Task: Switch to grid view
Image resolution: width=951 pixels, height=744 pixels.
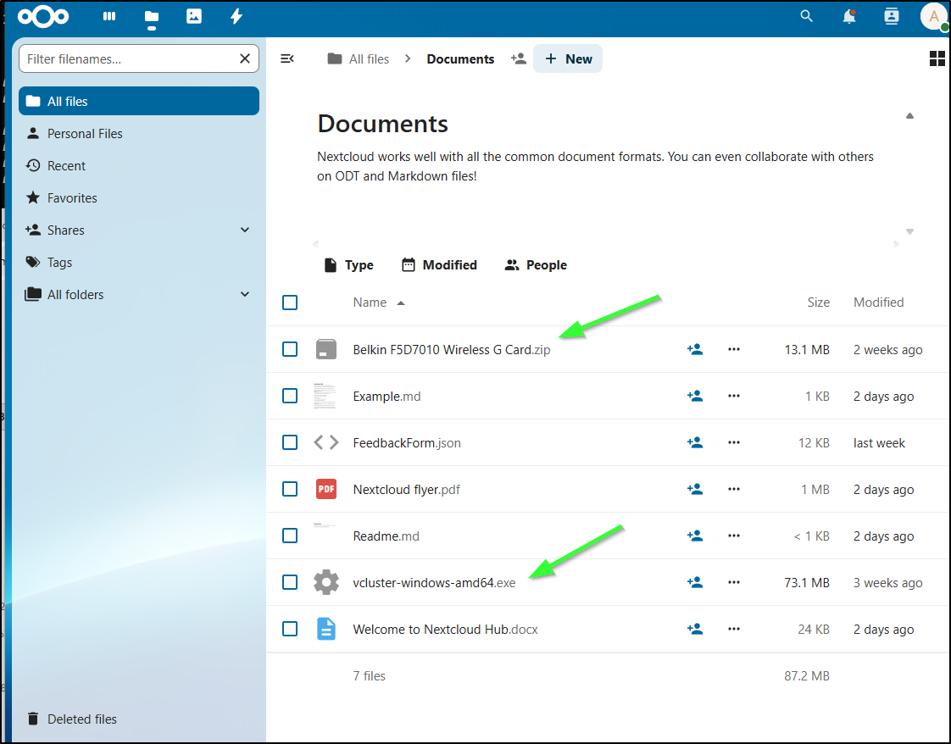Action: point(937,58)
